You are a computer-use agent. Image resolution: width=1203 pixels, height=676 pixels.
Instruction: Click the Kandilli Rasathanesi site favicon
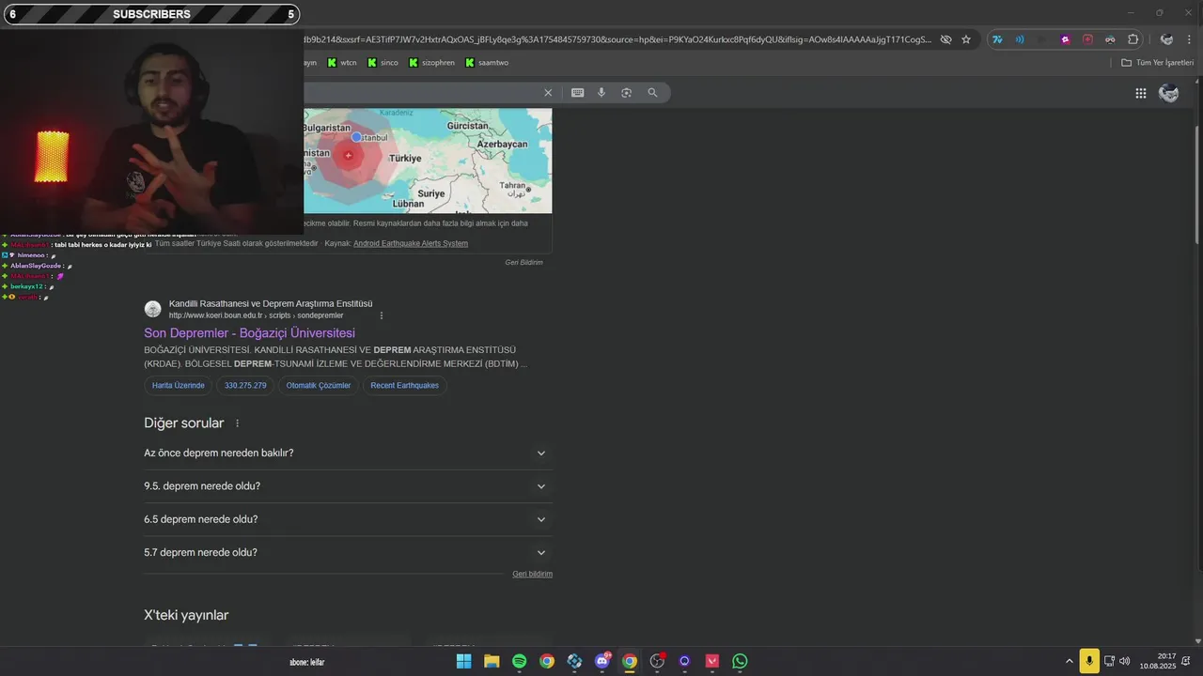point(152,309)
